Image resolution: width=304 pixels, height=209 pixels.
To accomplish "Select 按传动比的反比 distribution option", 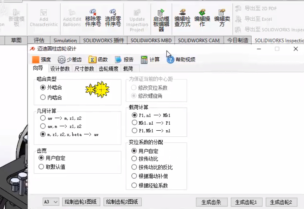I will coord(134,167).
